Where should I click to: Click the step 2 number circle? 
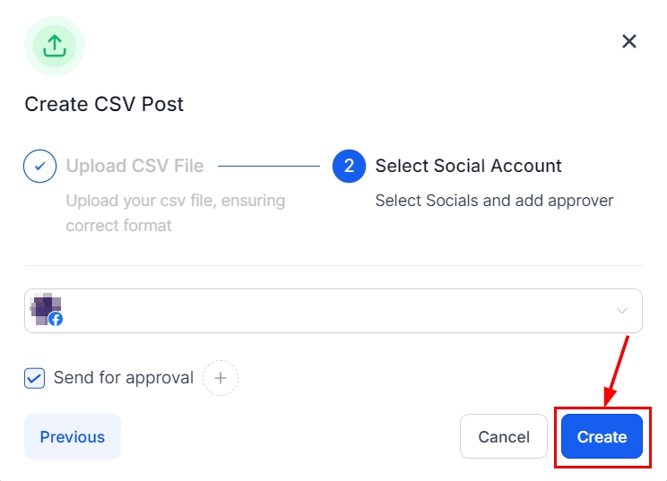tap(349, 166)
